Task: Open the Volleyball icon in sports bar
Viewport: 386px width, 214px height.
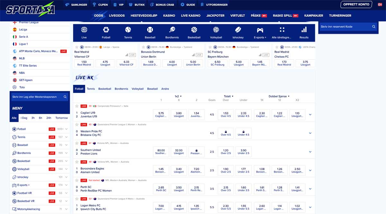Action: point(216,30)
